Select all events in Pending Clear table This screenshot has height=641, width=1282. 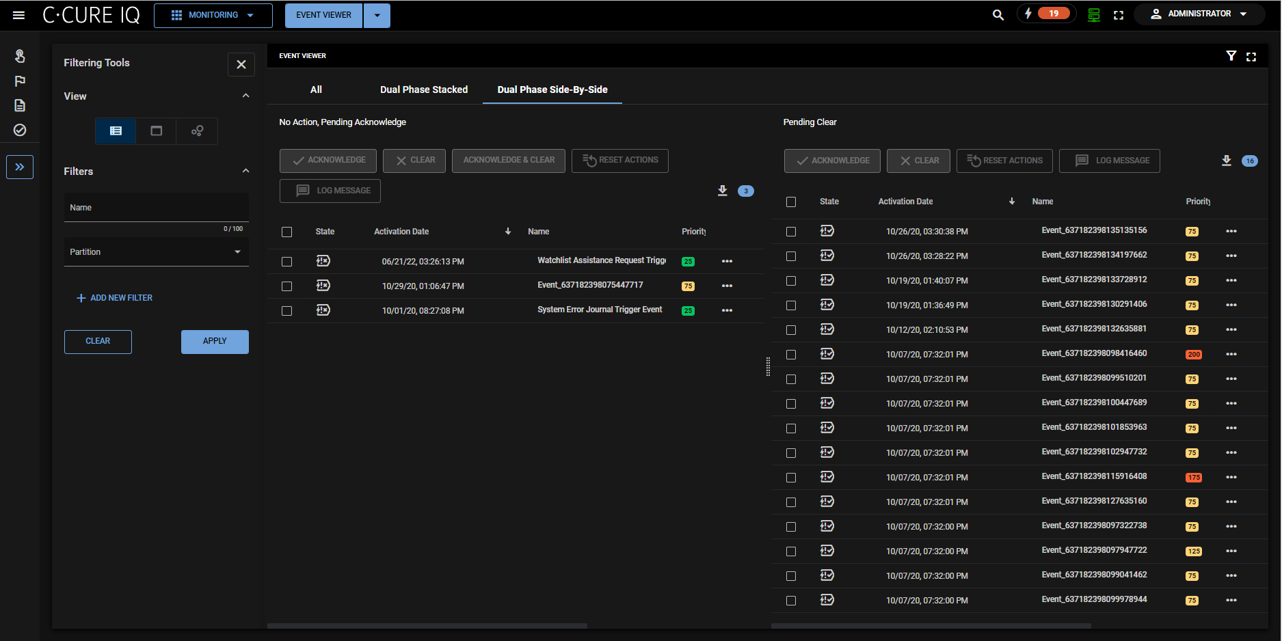point(791,202)
